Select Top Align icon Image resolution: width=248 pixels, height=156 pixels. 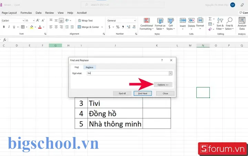point(51,20)
